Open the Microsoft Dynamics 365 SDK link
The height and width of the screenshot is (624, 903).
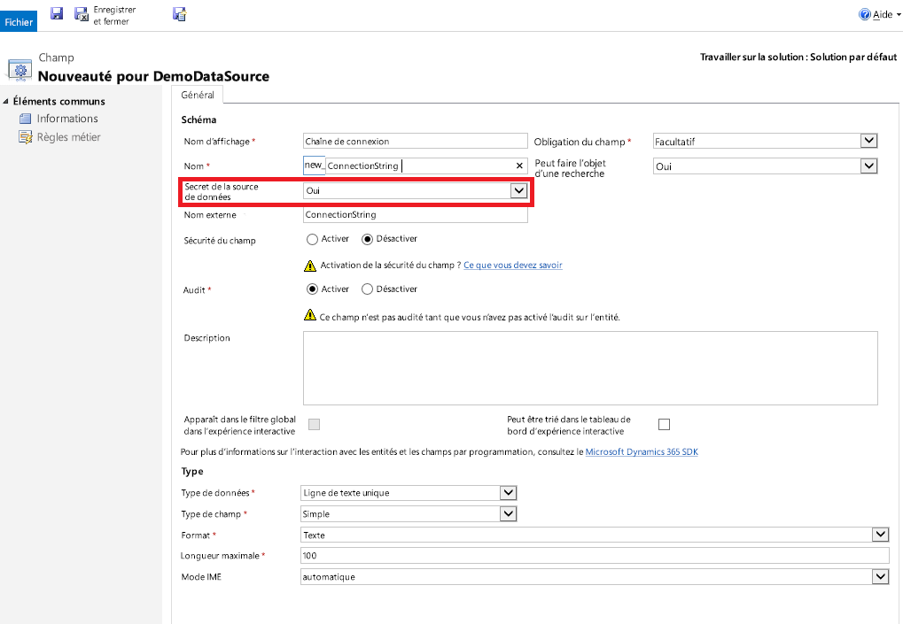(x=642, y=452)
